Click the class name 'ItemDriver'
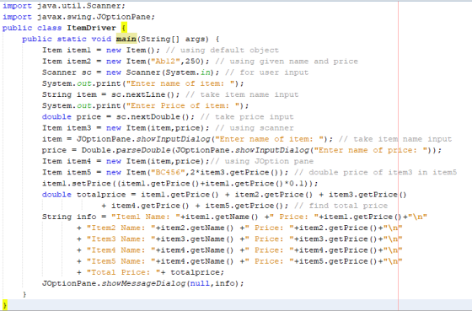This screenshot has height=311, width=472. pos(92,28)
